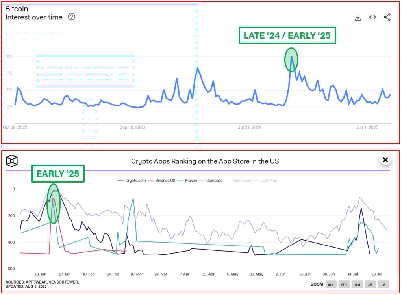Click the "Jun 1, 2025" date label
The image size is (402, 295).
point(367,127)
